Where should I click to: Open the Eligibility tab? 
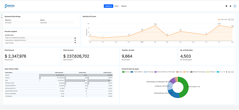coord(124,6)
